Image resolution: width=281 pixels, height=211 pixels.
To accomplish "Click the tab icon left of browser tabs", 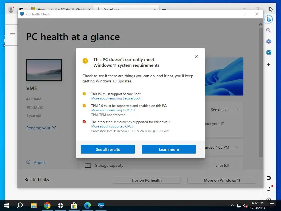I will pos(21,9).
